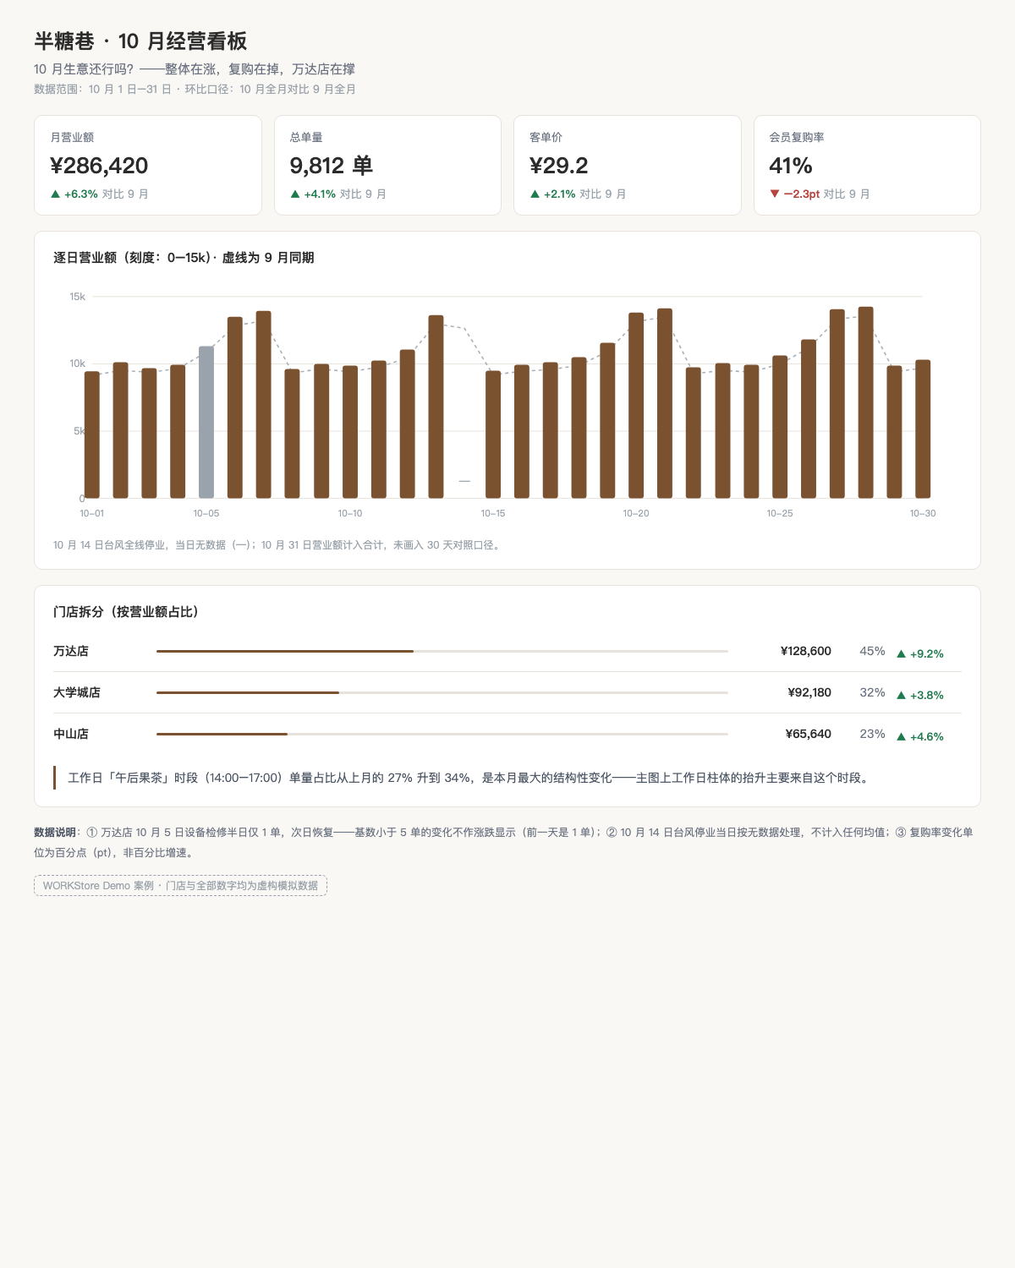The image size is (1015, 1268).
Task: Click the subtitle starting with 10 月生意还行吗
Action: [195, 69]
